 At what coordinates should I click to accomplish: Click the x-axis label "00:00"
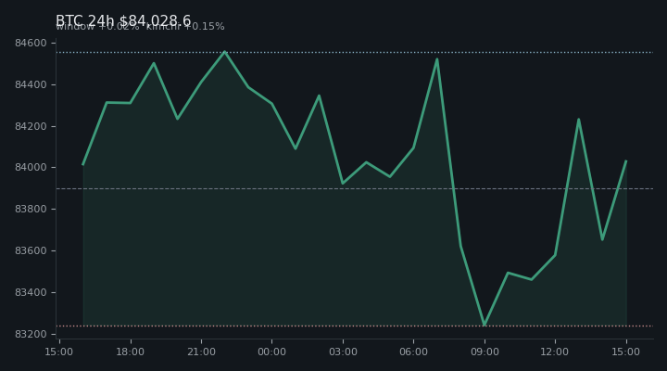pyautogui.click(x=271, y=352)
